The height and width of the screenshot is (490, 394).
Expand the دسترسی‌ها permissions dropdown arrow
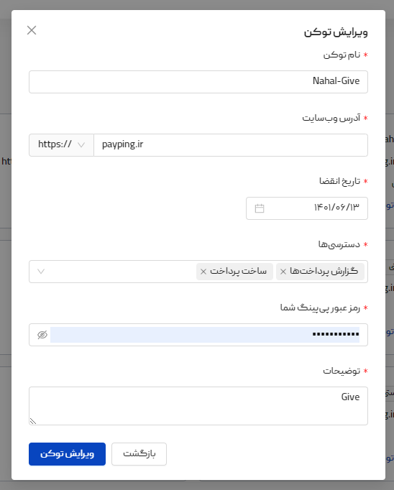pyautogui.click(x=41, y=272)
